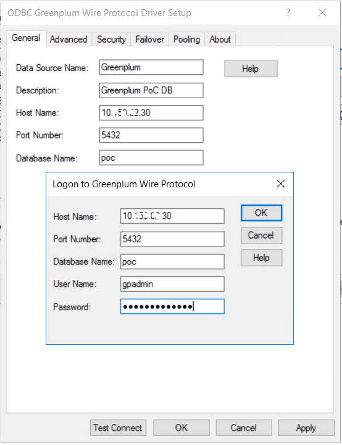Click OK at bottom of driver setup
342x445 pixels.
[x=181, y=428]
